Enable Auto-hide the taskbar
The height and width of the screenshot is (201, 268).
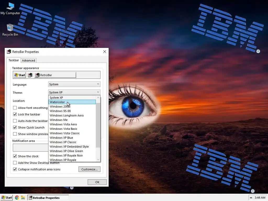click(x=15, y=121)
